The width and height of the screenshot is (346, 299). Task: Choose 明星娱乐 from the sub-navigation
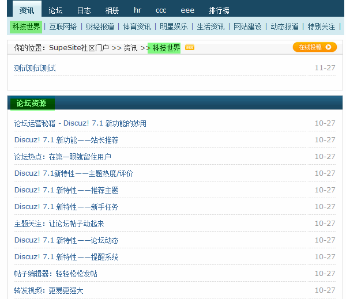(x=174, y=27)
